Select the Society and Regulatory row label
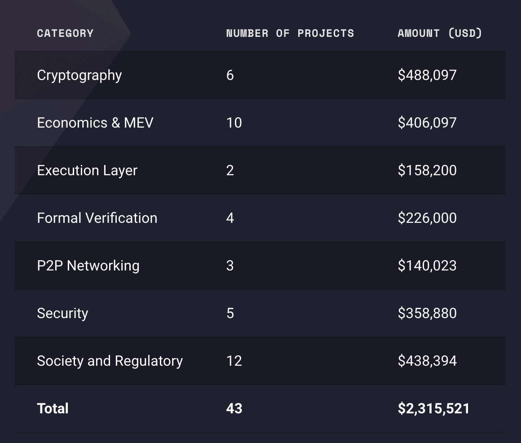 [x=110, y=361]
